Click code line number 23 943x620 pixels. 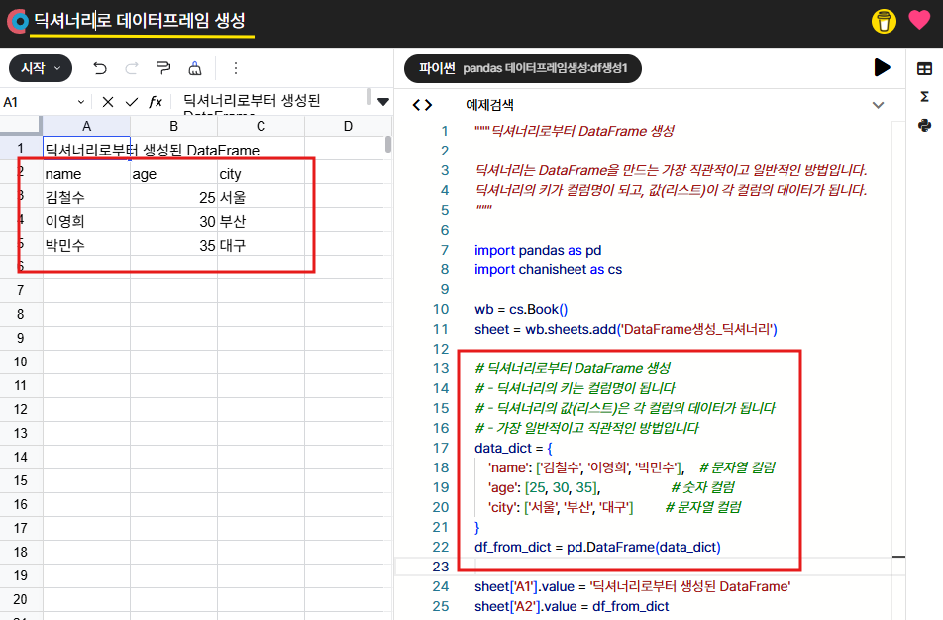click(440, 568)
